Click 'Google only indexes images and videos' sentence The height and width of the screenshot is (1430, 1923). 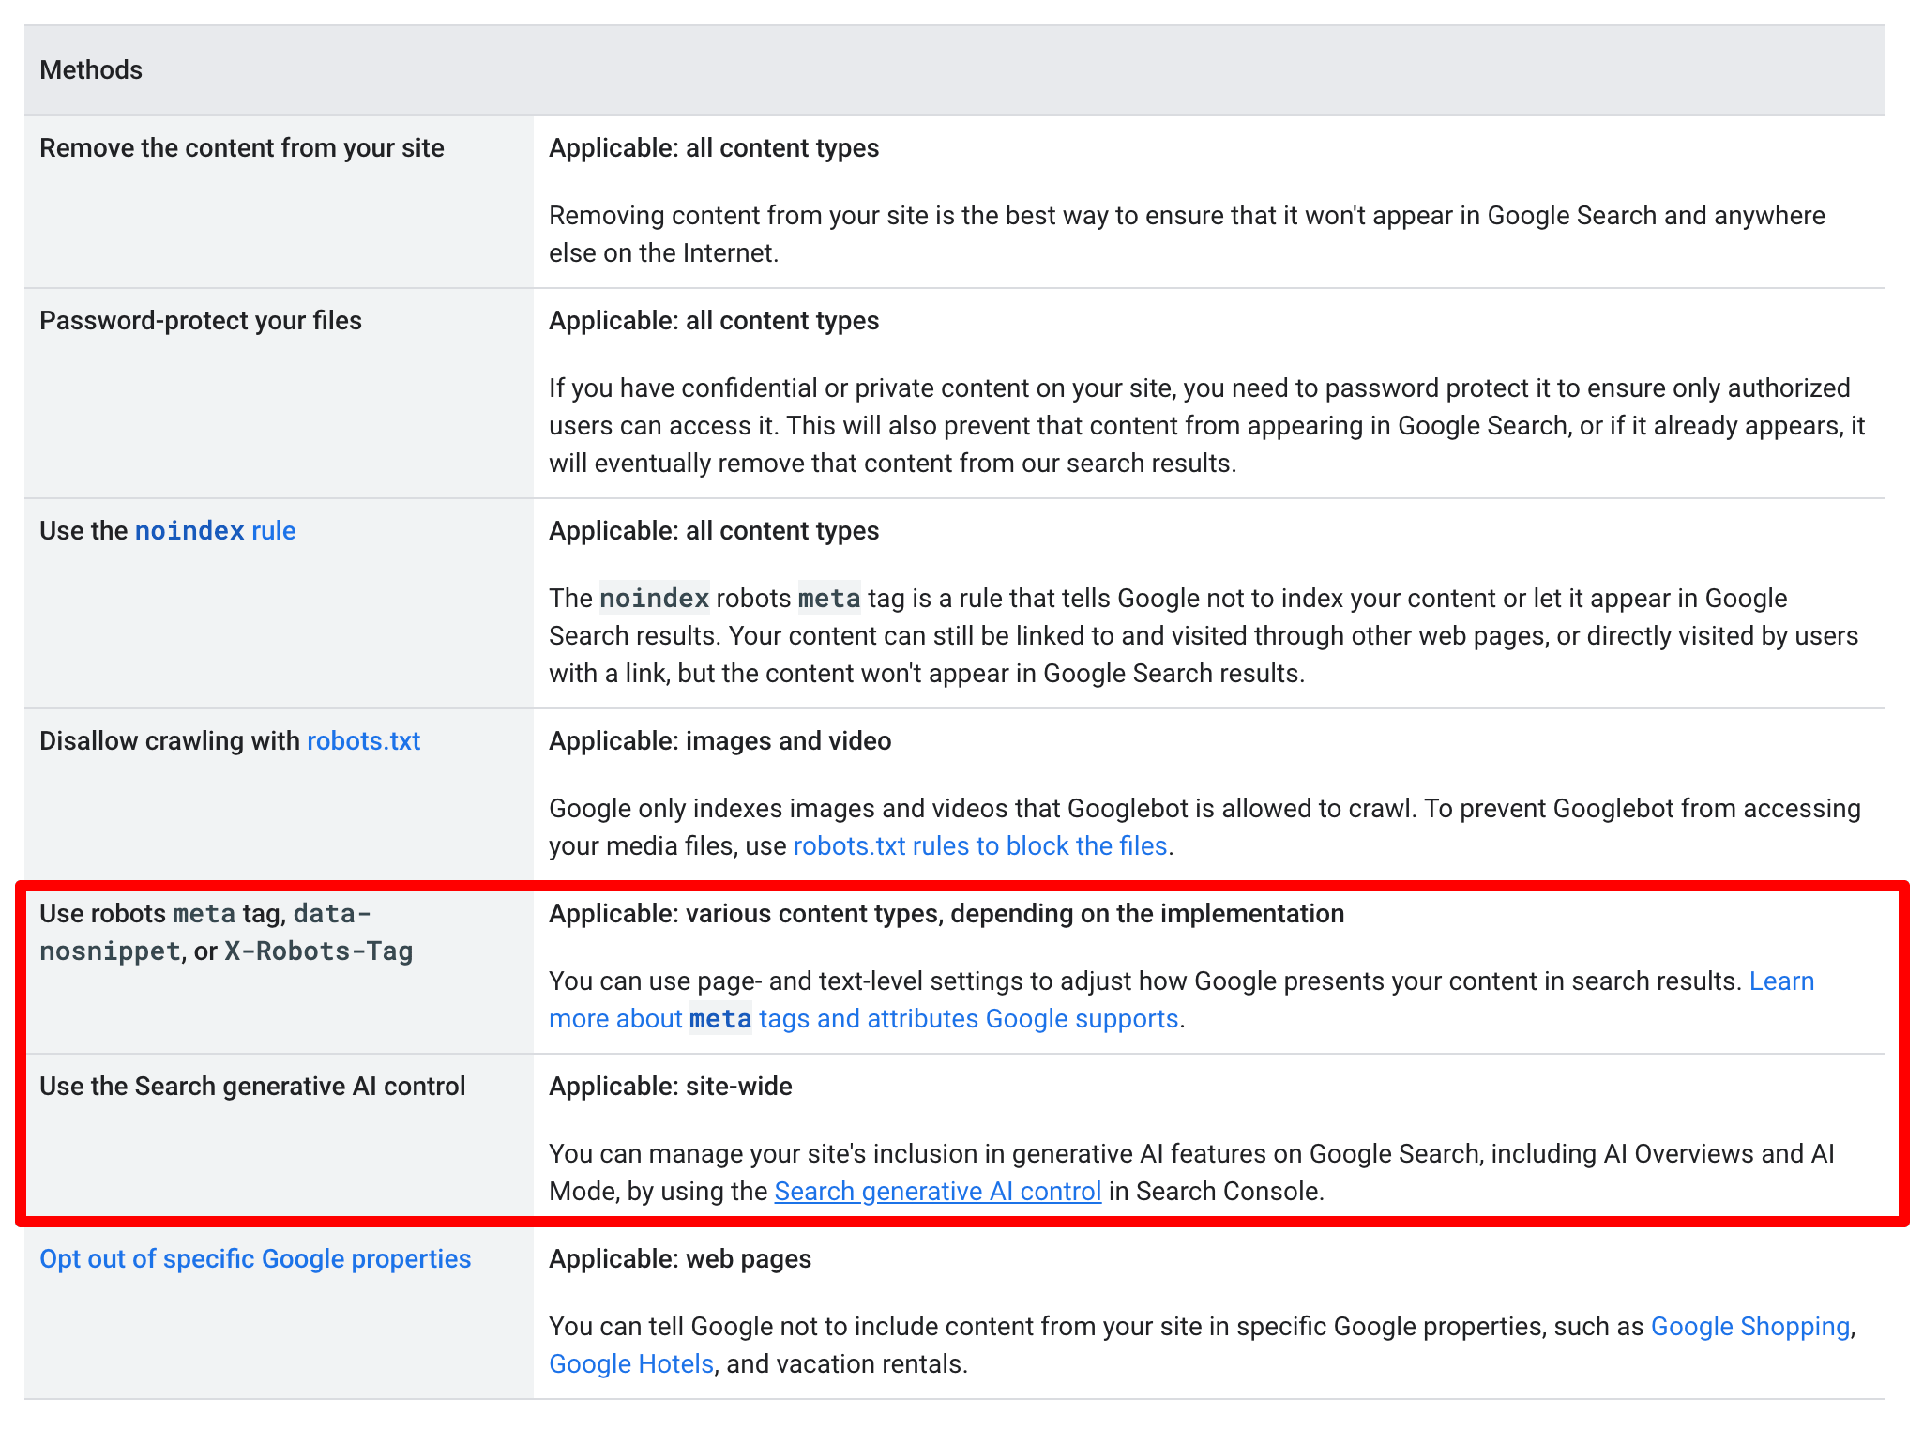982,809
